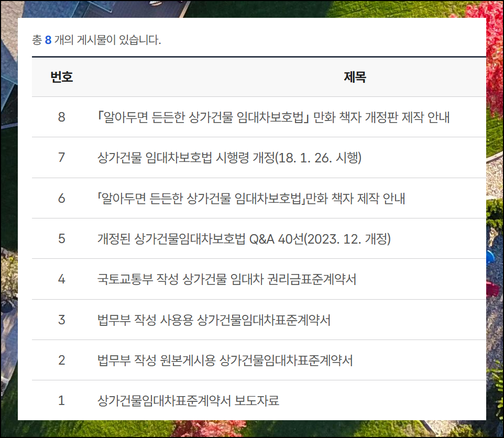Click row number 3 cell
The image size is (504, 438).
click(x=62, y=320)
